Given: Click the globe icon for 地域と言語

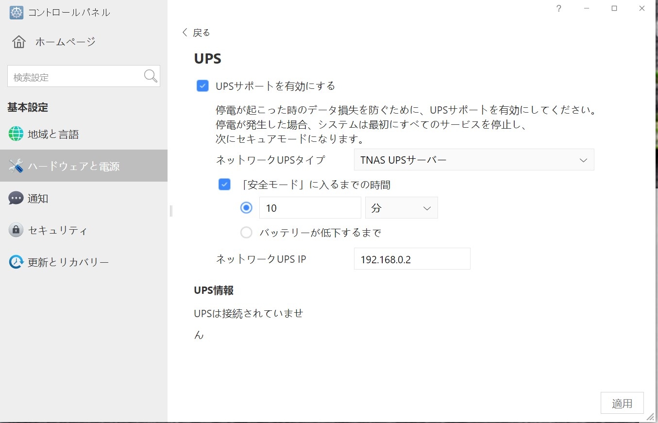Looking at the screenshot, I should [x=16, y=134].
